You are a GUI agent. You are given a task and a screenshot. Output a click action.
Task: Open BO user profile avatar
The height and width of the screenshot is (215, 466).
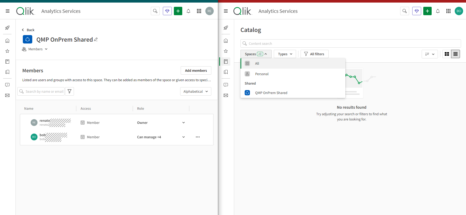click(x=459, y=11)
